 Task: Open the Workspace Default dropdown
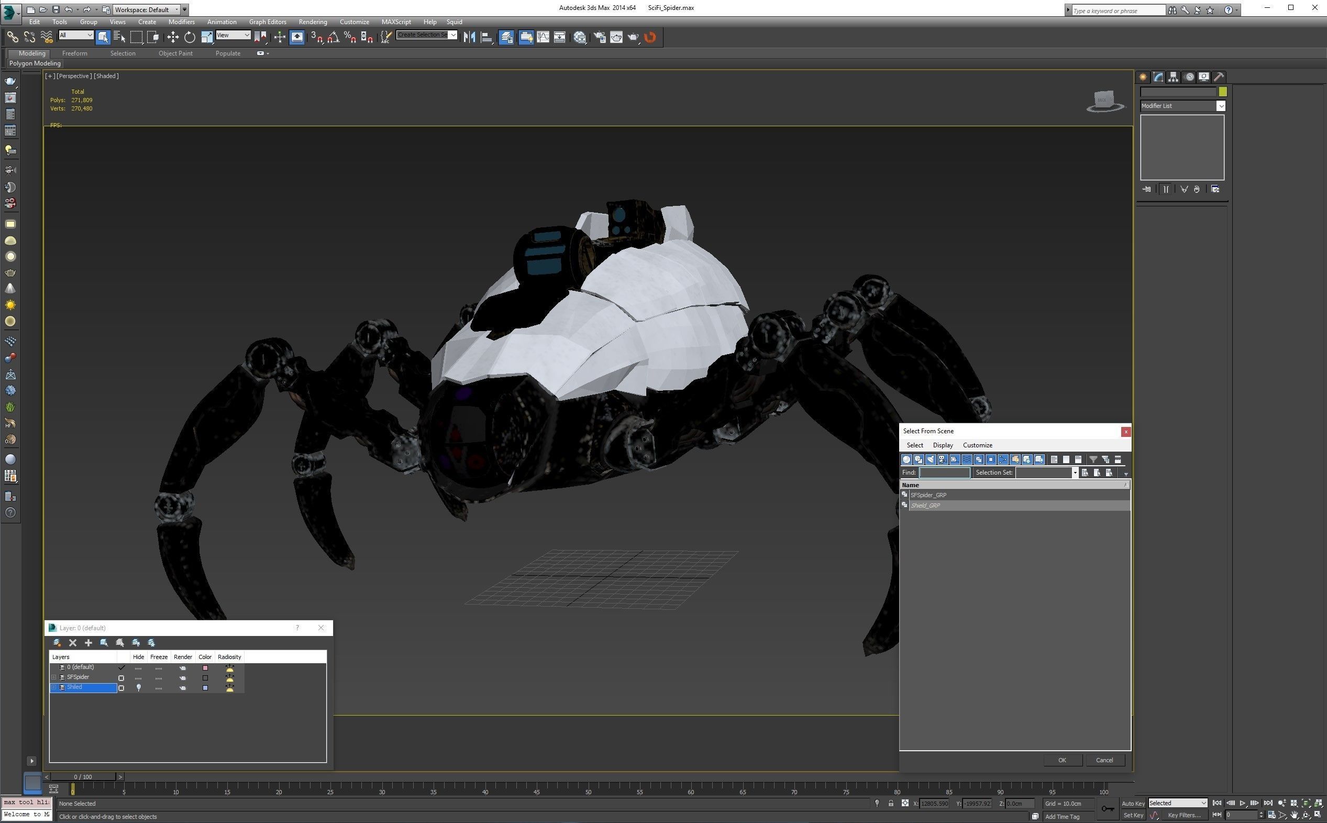coord(146,10)
